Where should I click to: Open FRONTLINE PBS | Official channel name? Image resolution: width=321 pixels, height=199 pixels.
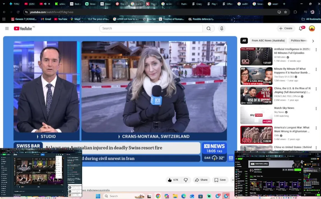287,96
